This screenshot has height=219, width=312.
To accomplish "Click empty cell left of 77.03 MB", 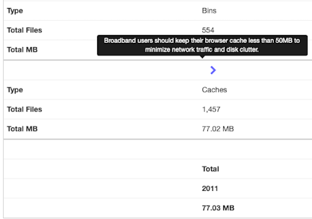I will point(101,208).
